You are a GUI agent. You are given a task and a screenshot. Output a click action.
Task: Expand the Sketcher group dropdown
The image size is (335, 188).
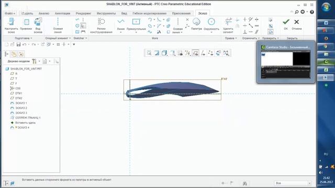(80, 38)
